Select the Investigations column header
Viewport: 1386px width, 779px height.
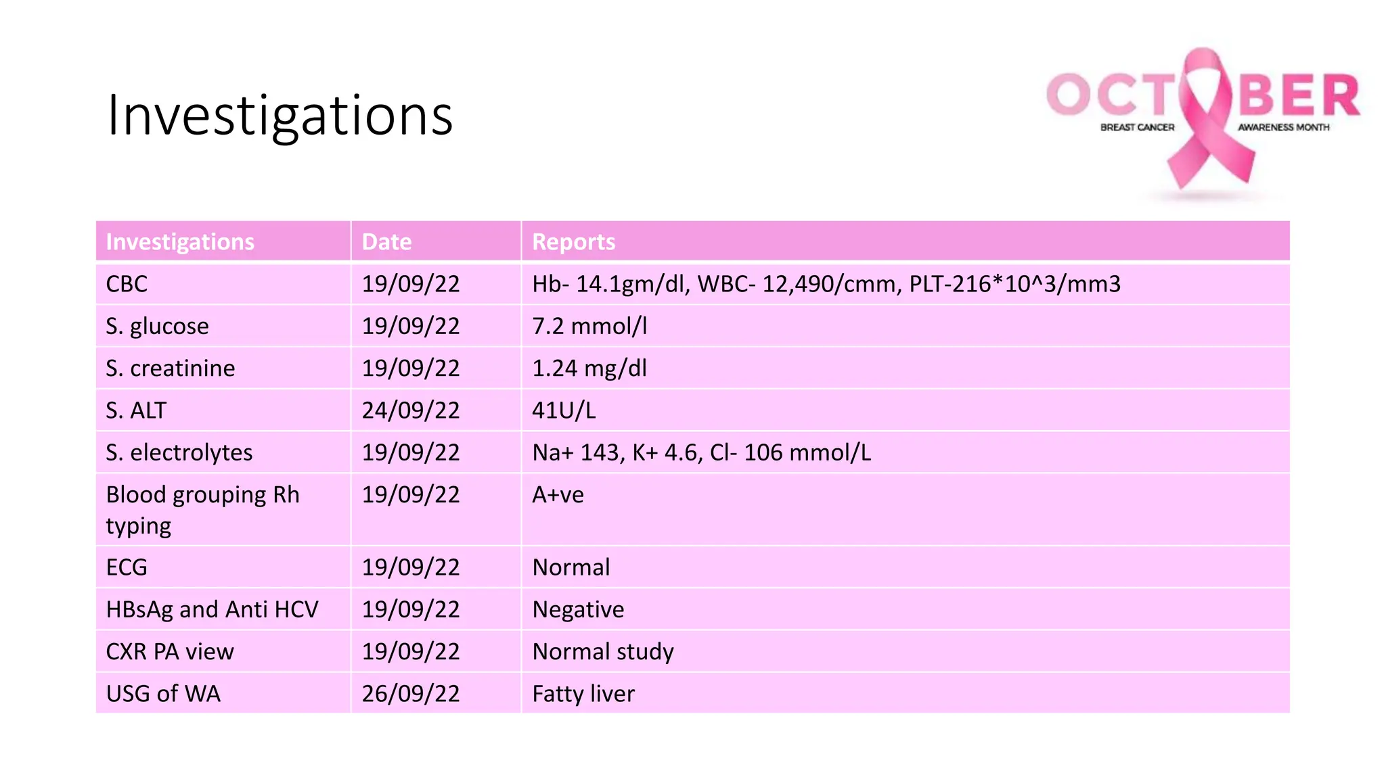223,241
